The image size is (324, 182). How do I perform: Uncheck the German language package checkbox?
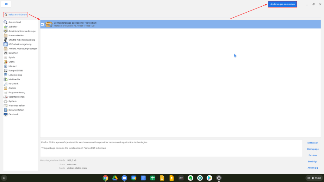tap(42, 24)
